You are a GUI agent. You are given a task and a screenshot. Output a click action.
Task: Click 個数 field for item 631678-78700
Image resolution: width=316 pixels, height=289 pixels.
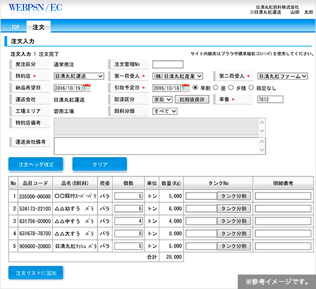pos(129,234)
